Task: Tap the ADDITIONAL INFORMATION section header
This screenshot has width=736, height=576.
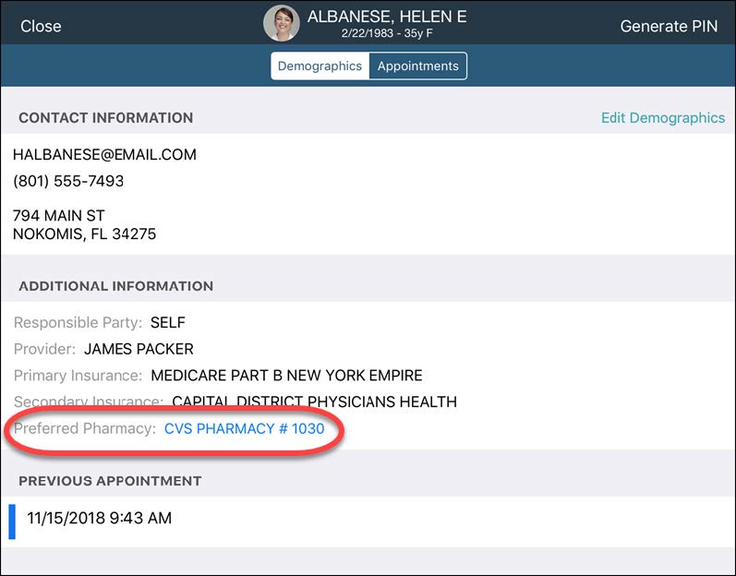Action: (116, 286)
